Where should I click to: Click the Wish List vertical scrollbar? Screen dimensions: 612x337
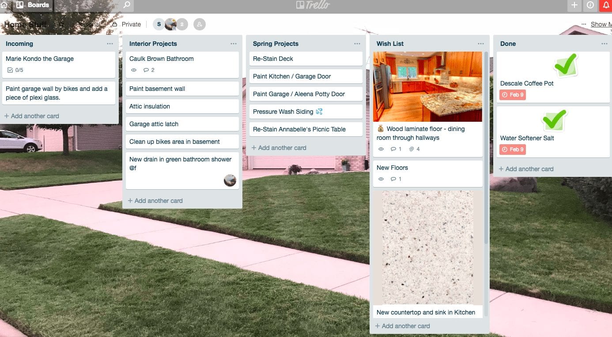click(x=486, y=148)
